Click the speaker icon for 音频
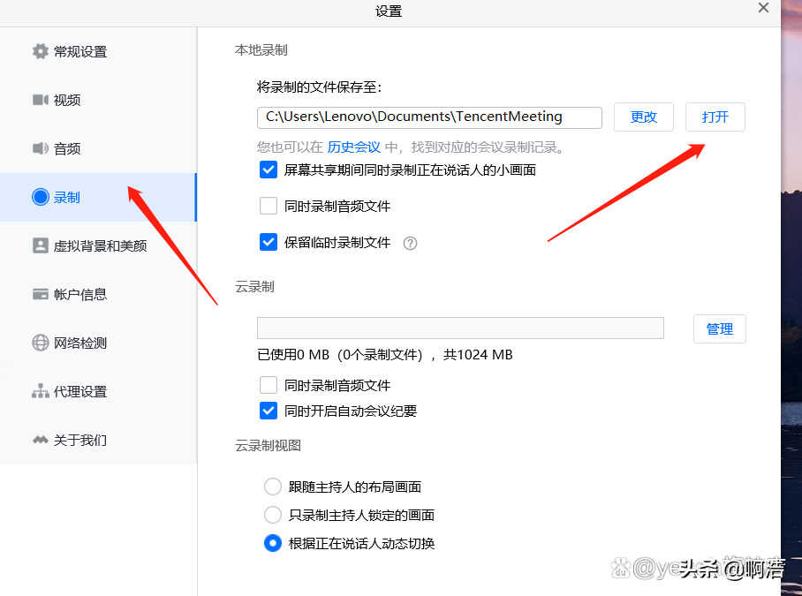The image size is (802, 596). [x=40, y=148]
